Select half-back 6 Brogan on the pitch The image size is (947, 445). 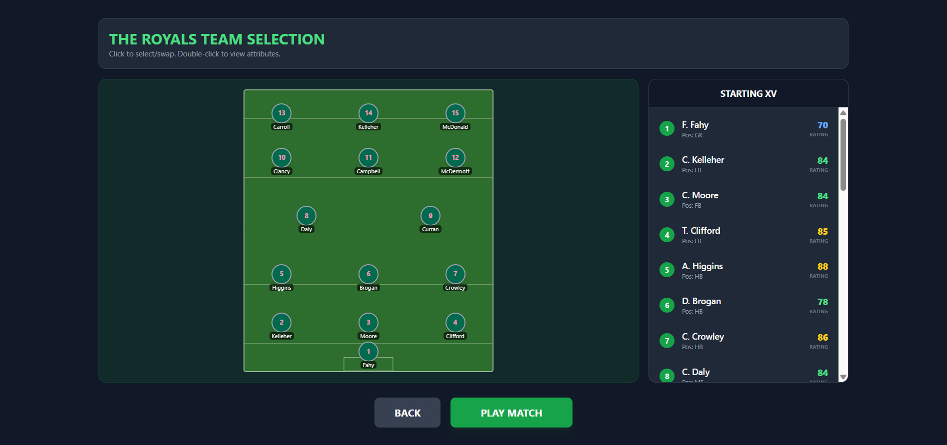[x=368, y=274]
